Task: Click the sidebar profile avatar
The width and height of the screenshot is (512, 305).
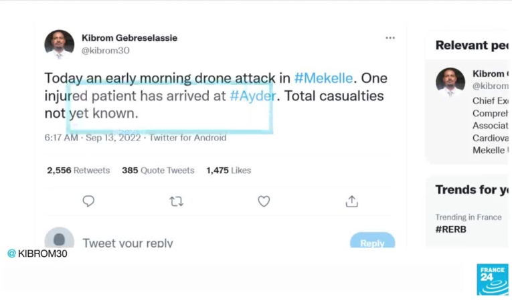Action: tap(450, 82)
